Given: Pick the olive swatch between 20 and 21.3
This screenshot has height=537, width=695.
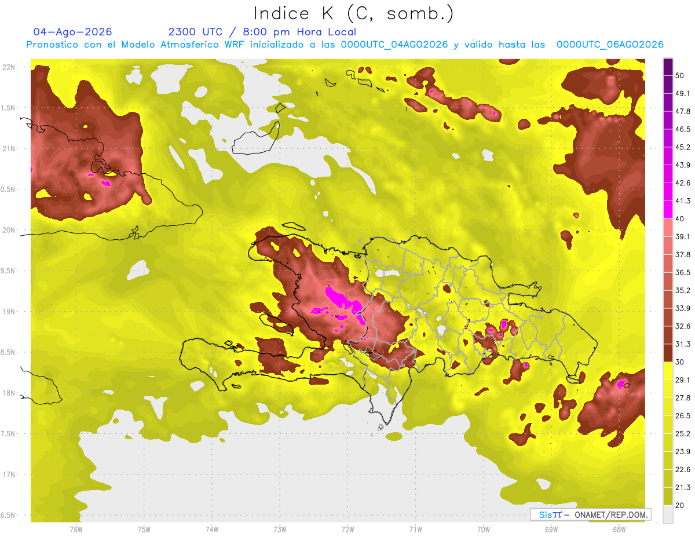Looking at the screenshot, I should click(x=668, y=496).
